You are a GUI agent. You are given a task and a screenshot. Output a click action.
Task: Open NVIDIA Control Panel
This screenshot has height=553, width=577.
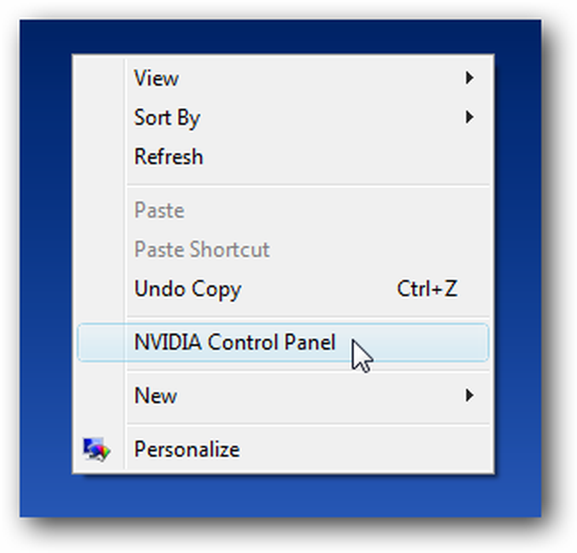coord(283,343)
